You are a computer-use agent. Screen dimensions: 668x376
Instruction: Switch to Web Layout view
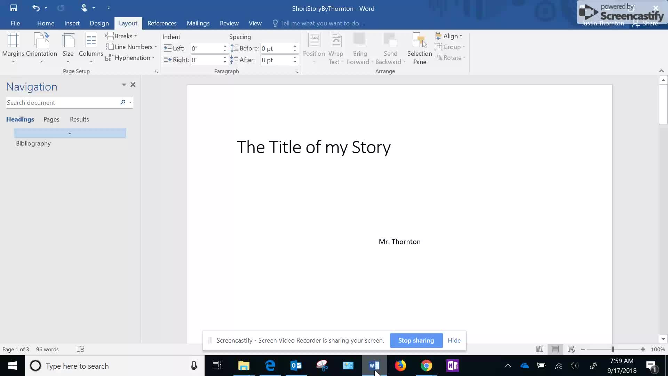click(x=571, y=349)
